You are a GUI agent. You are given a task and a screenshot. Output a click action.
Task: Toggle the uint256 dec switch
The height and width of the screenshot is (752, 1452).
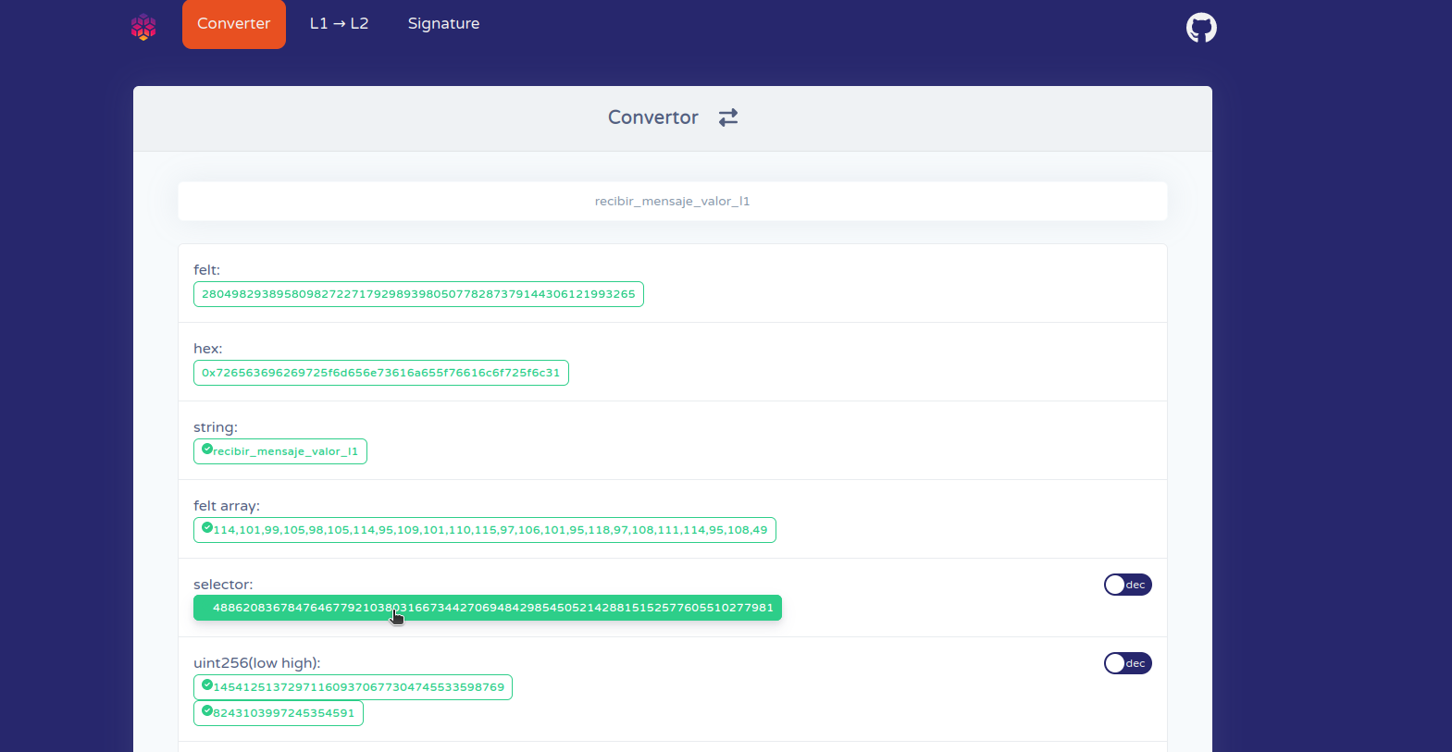[1127, 663]
